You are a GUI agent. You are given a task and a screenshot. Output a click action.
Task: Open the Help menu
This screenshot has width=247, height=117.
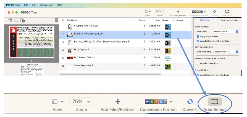(x=60, y=5)
